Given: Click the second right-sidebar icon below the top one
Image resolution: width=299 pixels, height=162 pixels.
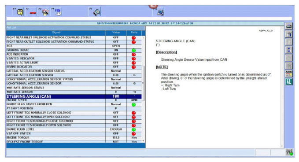Looking at the screenshot, I should [289, 34].
